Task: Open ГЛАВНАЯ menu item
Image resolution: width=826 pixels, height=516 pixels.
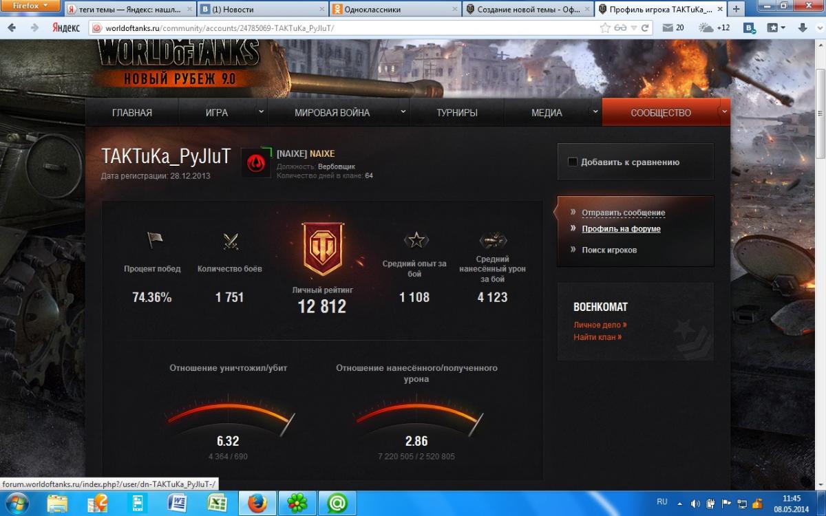Action: 132,113
